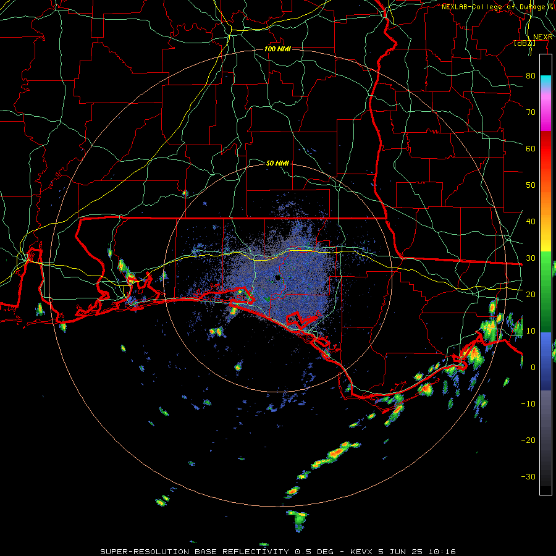
Task: Click the "50 NMI" range ring label
Action: [x=277, y=163]
